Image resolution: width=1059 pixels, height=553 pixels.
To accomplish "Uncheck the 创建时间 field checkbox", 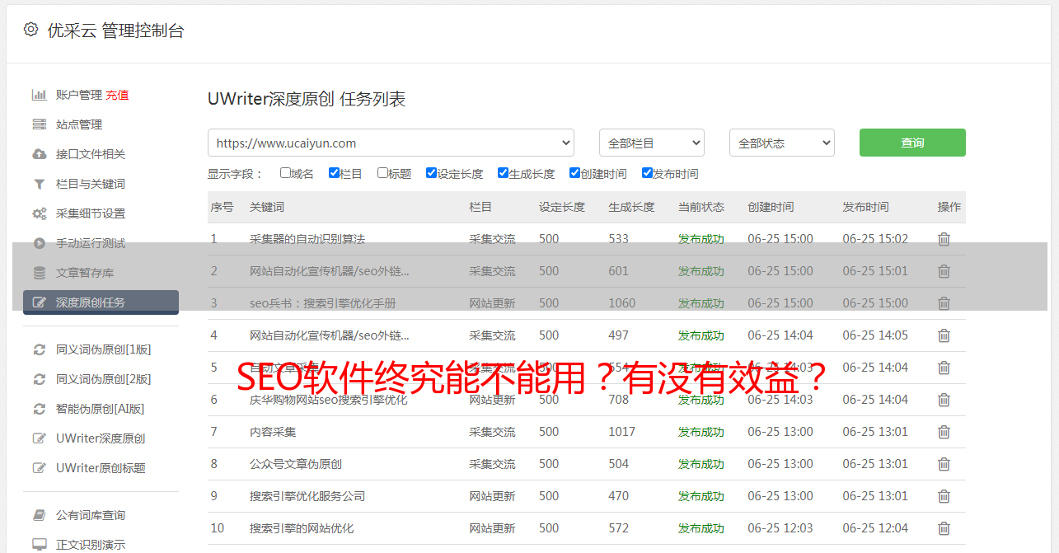I will 574,173.
